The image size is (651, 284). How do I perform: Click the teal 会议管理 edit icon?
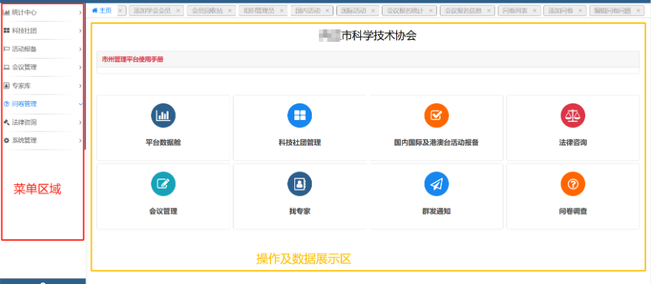coord(163,184)
